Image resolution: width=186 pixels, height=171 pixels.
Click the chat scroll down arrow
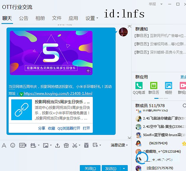pos(130,138)
